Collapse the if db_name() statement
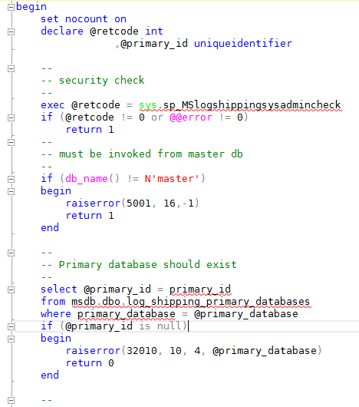The width and height of the screenshot is (359, 407). 11,180
